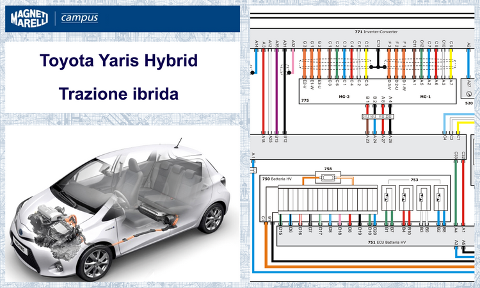The width and height of the screenshot is (480, 288).
Task: Click pin label 'D15' on battery ECU
Action: point(280,231)
